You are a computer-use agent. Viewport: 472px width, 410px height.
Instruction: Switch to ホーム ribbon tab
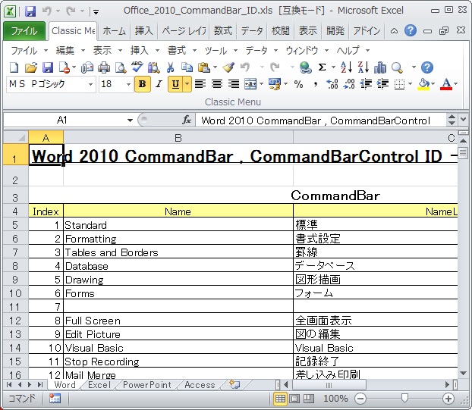pyautogui.click(x=114, y=31)
